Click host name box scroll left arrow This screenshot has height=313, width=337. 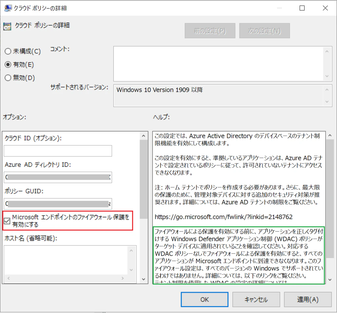coord(9,278)
